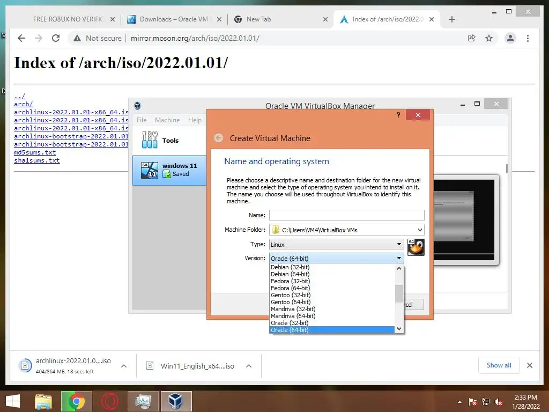Reload the current page
Image resolution: width=549 pixels, height=412 pixels.
[56, 38]
